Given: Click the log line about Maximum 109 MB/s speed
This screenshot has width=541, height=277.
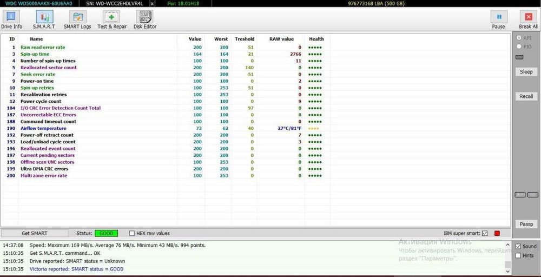Looking at the screenshot, I should [117, 245].
